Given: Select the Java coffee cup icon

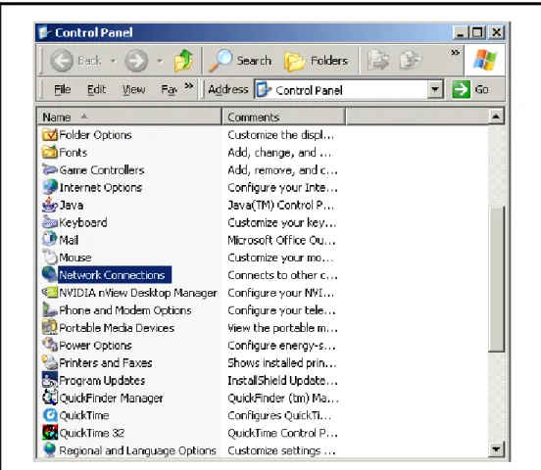Looking at the screenshot, I should (50, 205).
